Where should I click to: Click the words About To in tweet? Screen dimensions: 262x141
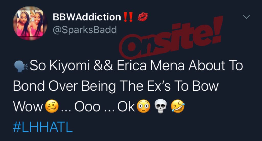coord(215,65)
